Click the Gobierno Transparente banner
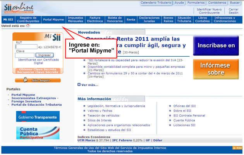 pos(38,116)
